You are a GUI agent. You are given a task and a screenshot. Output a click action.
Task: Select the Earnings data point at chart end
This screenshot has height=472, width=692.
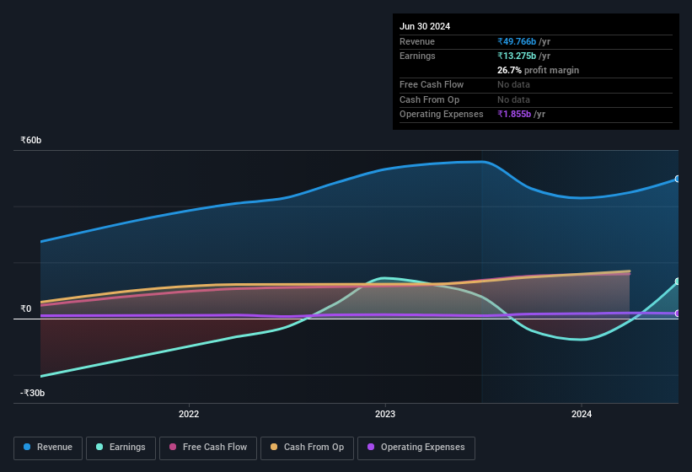point(678,281)
